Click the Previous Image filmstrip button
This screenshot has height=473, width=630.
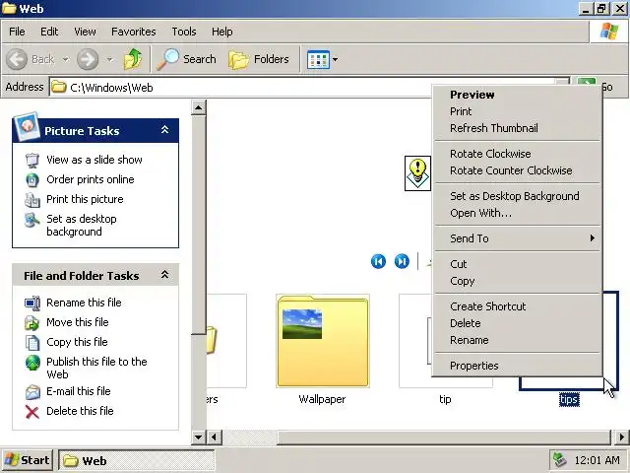[x=378, y=261]
